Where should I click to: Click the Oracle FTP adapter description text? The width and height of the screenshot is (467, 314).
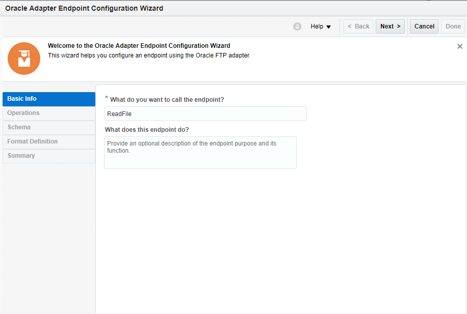[149, 55]
